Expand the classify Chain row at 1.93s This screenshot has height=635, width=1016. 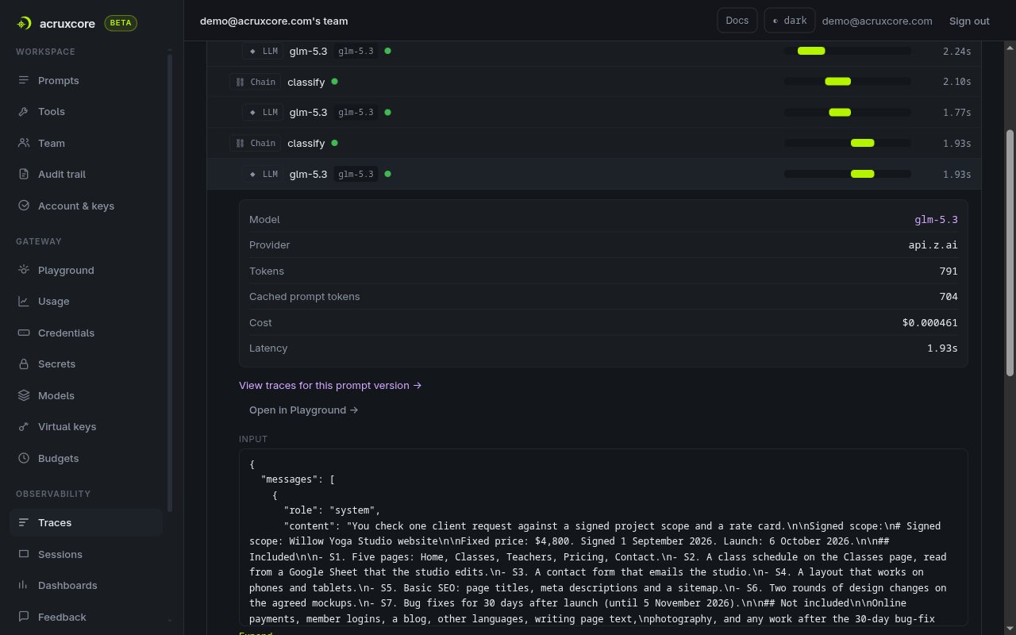coord(594,143)
